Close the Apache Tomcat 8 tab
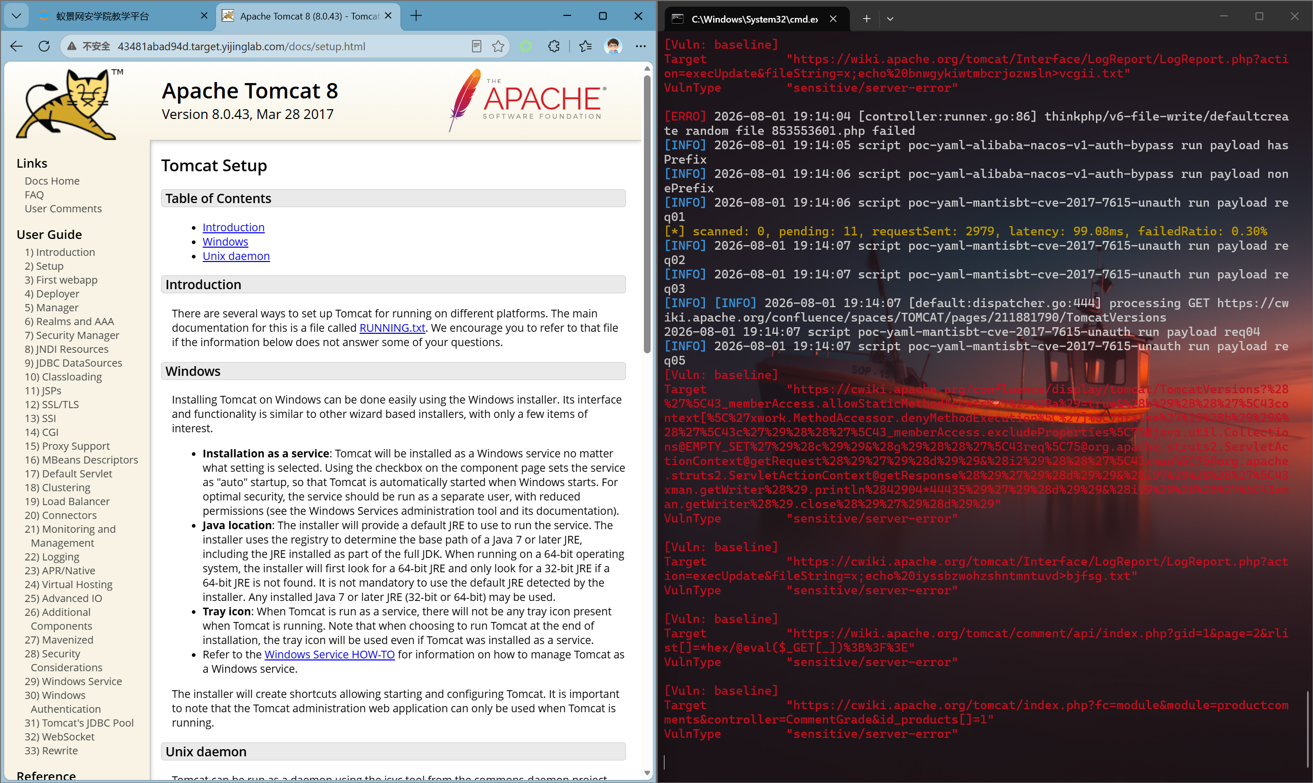The height and width of the screenshot is (783, 1313). [388, 16]
